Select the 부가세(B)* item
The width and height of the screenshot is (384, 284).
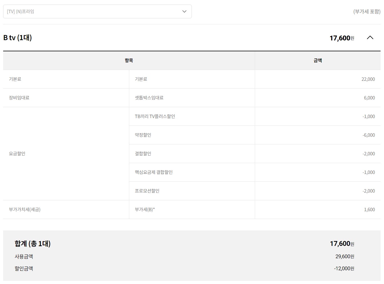click(x=192, y=209)
